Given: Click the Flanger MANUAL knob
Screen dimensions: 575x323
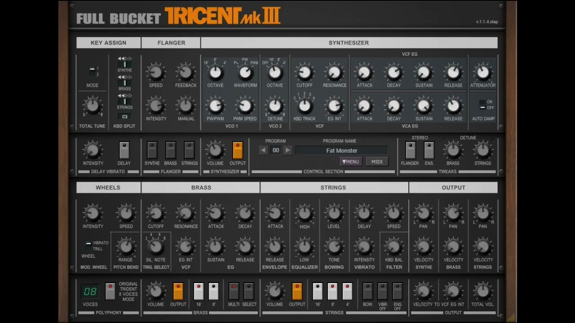Looking at the screenshot, I should pos(186,106).
